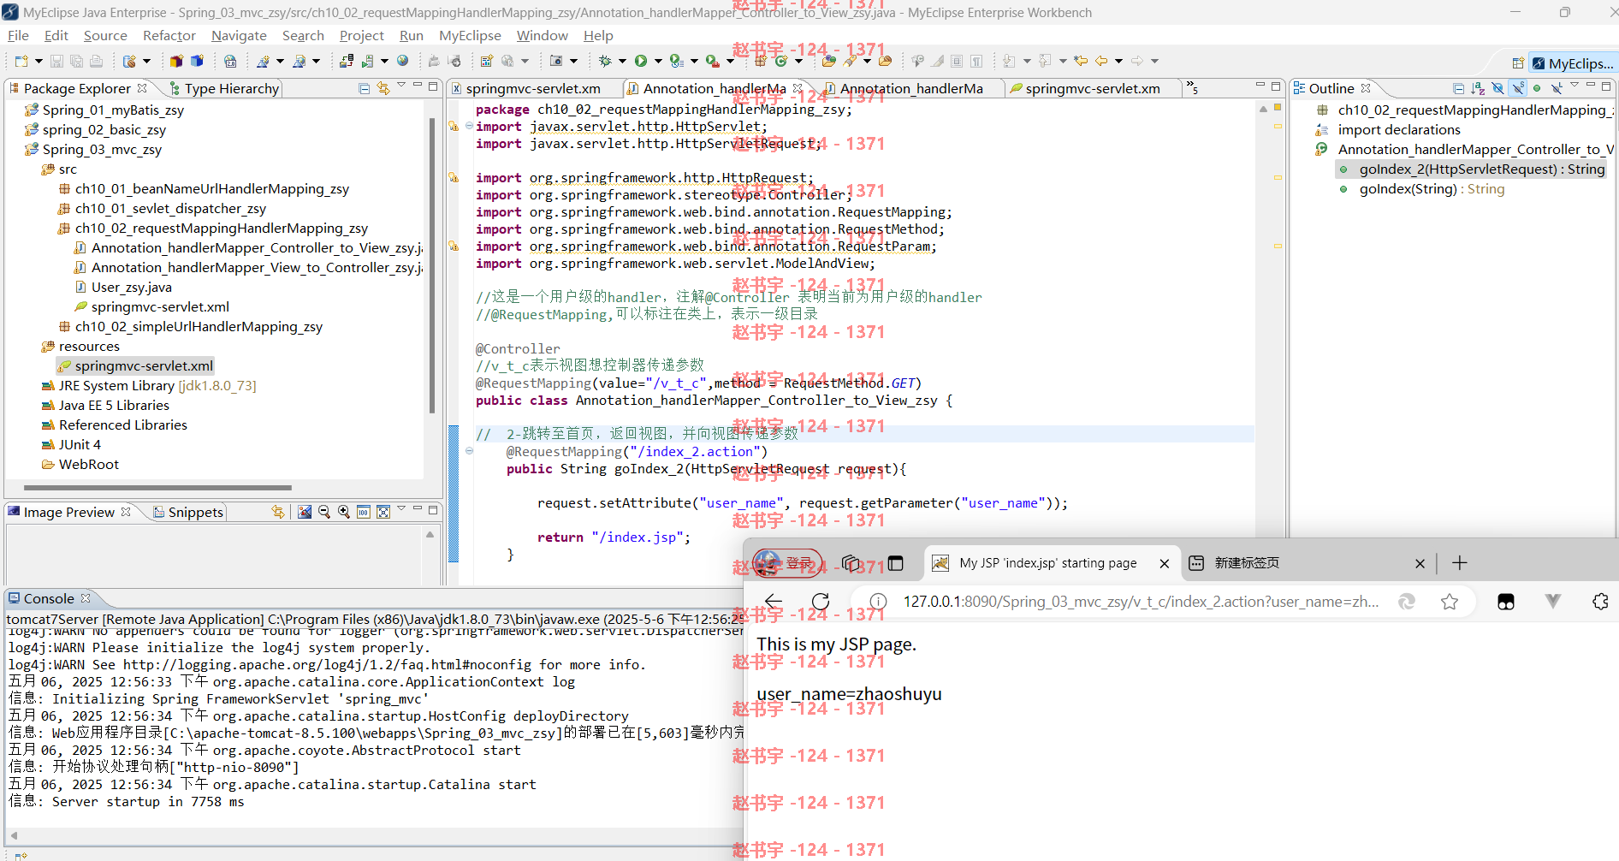The image size is (1619, 861).
Task: Collapse All in Package Explorer
Action: (364, 88)
